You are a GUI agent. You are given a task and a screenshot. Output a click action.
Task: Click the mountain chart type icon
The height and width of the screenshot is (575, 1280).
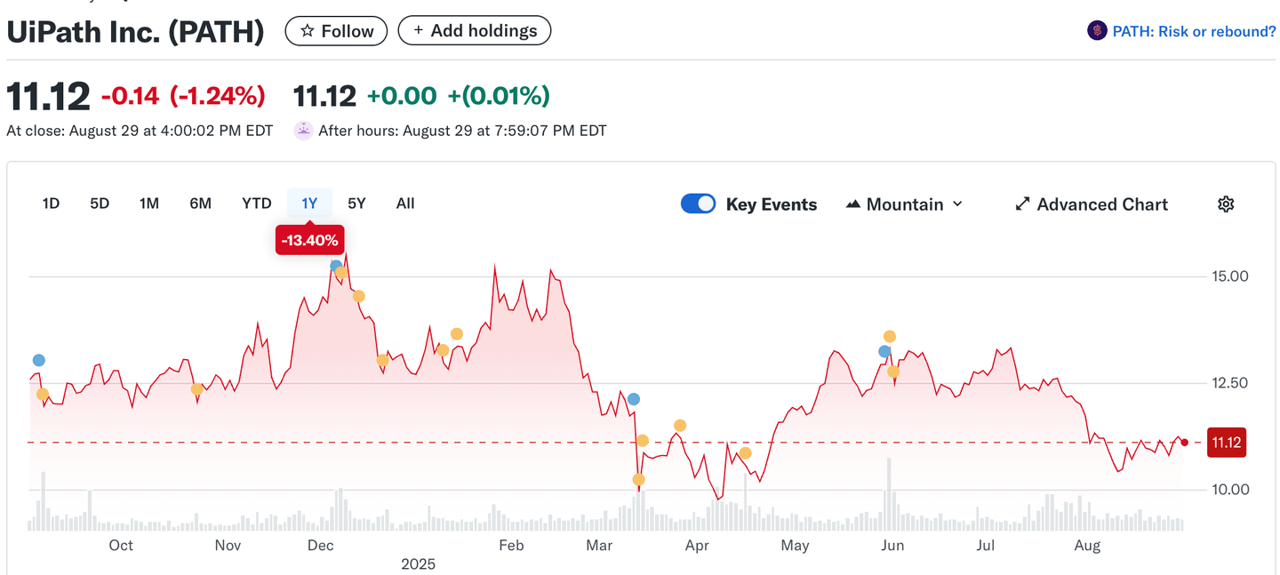point(853,204)
